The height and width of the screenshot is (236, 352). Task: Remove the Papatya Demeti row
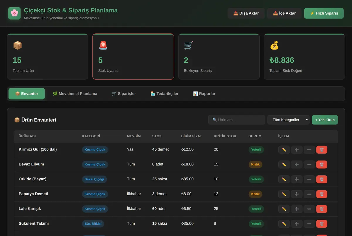[322, 194]
